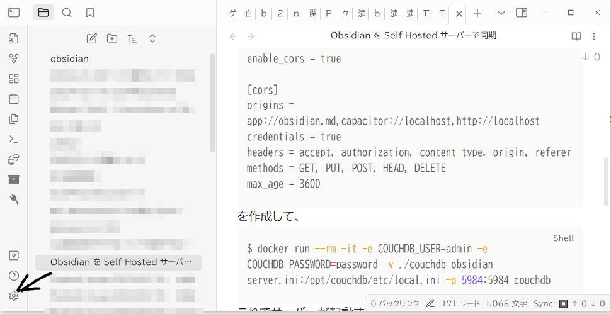Switch to the Search tab in sidebar
Screen dimensions: 611x314
coord(67,13)
